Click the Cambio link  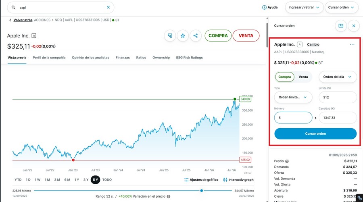pyautogui.click(x=313, y=44)
